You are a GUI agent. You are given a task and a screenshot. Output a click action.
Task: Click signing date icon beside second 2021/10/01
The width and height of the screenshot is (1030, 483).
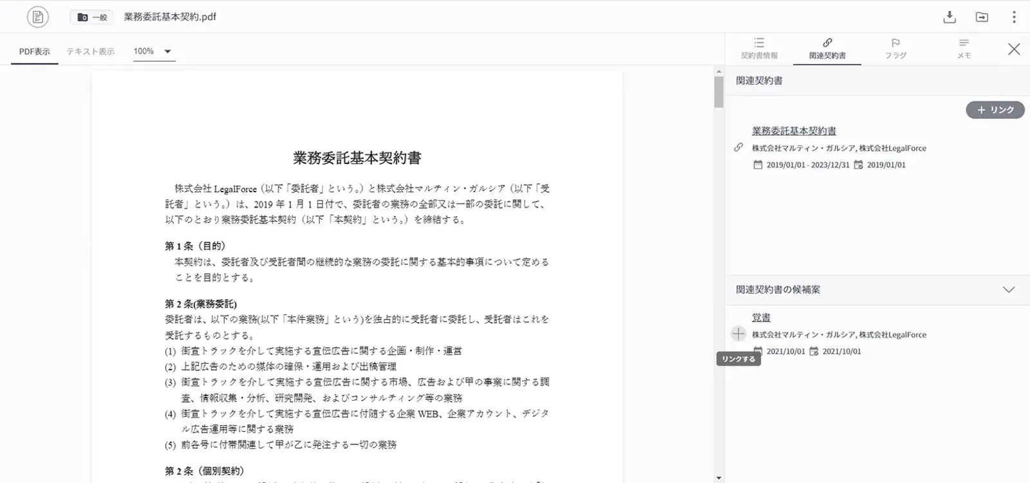[814, 351]
